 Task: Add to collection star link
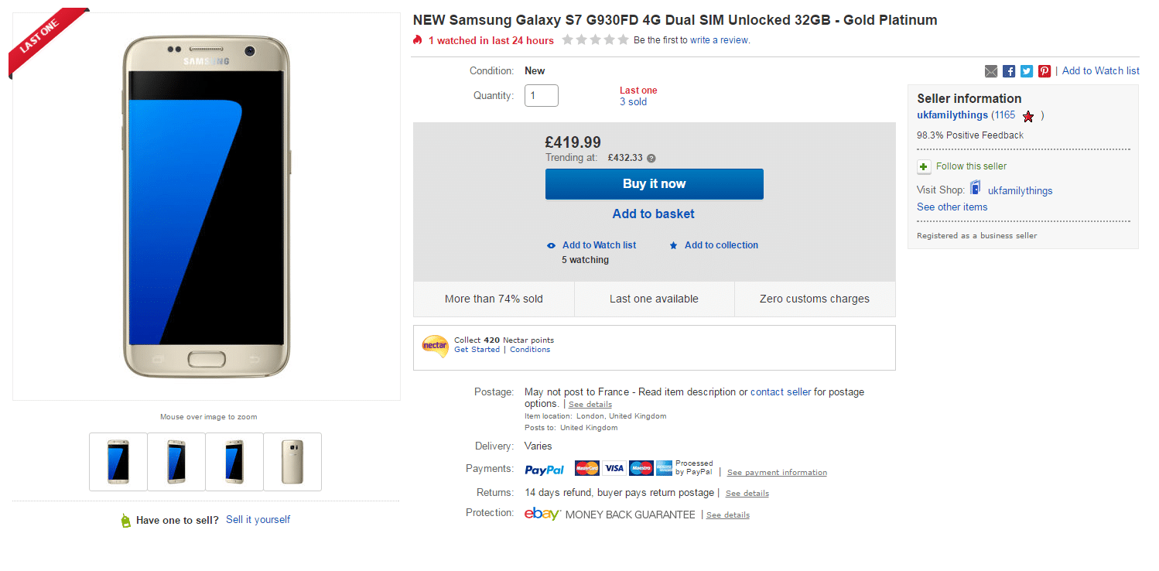(x=713, y=245)
